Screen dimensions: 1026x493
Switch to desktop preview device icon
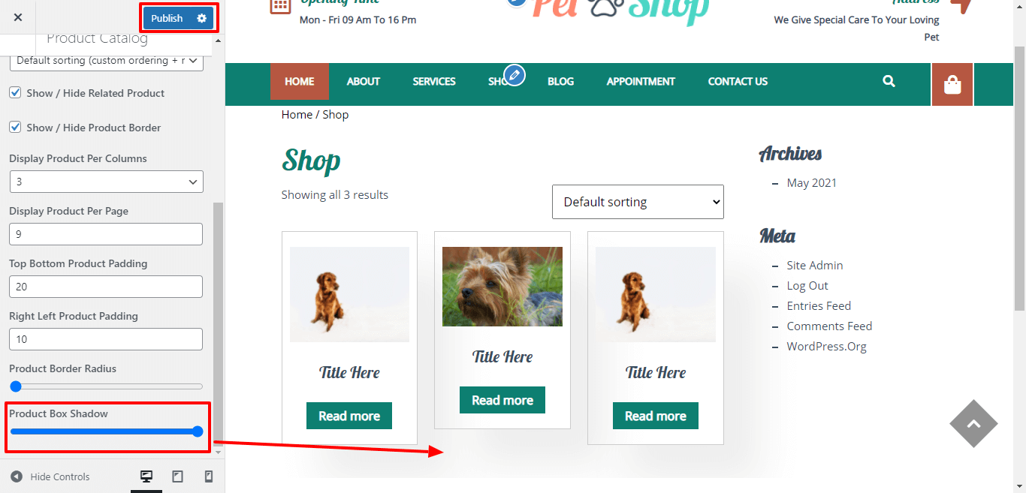pyautogui.click(x=146, y=476)
